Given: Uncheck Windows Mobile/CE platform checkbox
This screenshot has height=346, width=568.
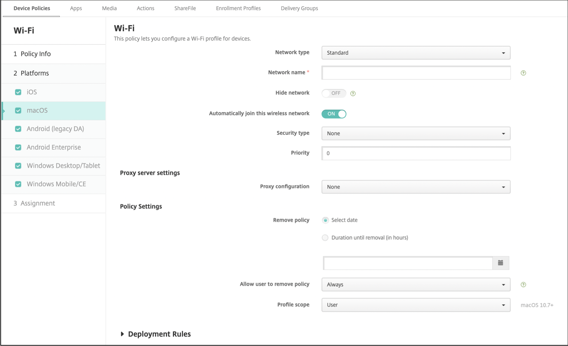Looking at the screenshot, I should (18, 184).
